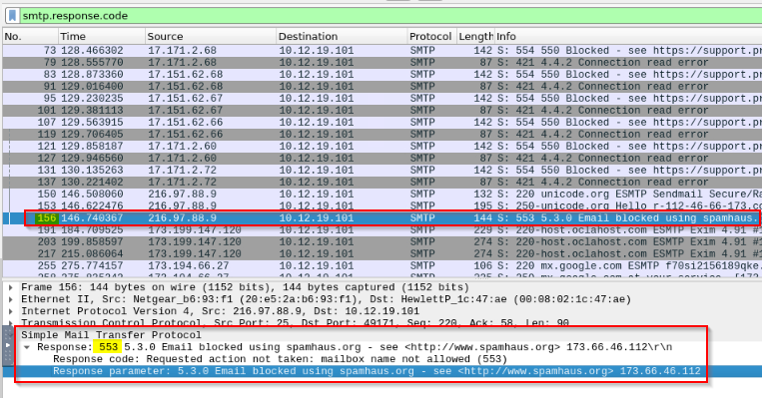Sort by the Source column header

pyautogui.click(x=211, y=36)
